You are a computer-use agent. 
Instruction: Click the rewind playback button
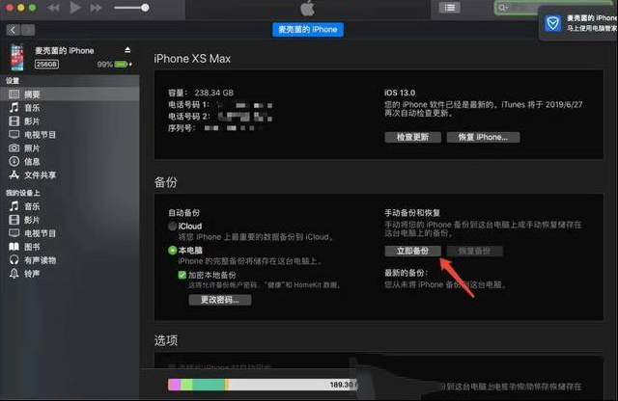[x=53, y=8]
